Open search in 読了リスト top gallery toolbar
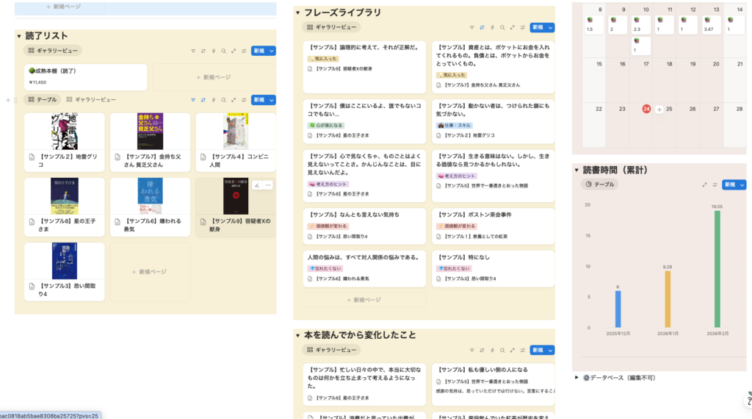 pyautogui.click(x=223, y=51)
